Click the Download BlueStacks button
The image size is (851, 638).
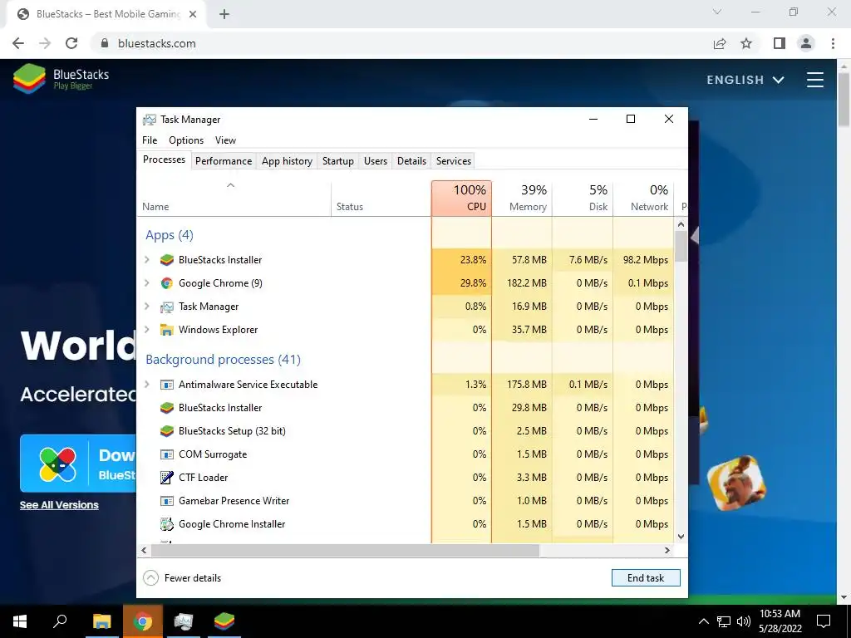point(78,464)
